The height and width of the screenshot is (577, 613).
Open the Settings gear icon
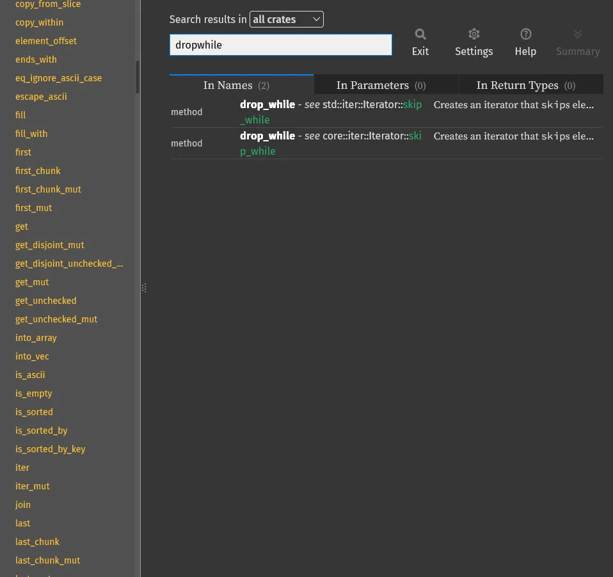click(x=474, y=35)
